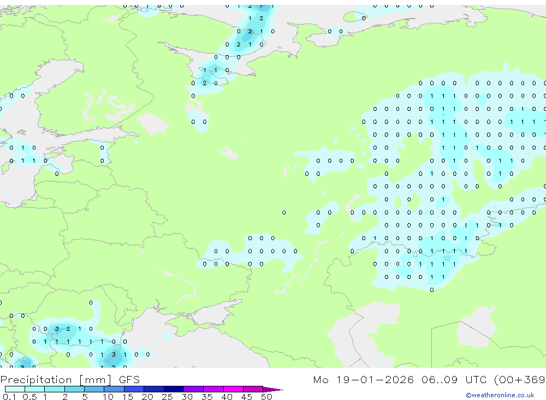546x400 pixels.
Task: Click the 25–30 mm navy legend box
Action: 174,389
